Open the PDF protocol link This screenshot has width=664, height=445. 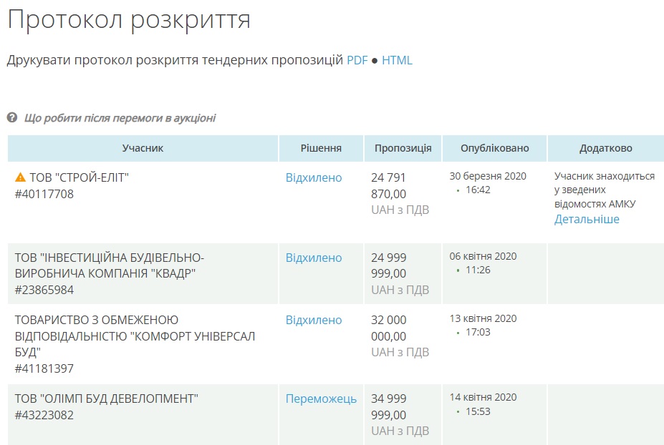357,60
